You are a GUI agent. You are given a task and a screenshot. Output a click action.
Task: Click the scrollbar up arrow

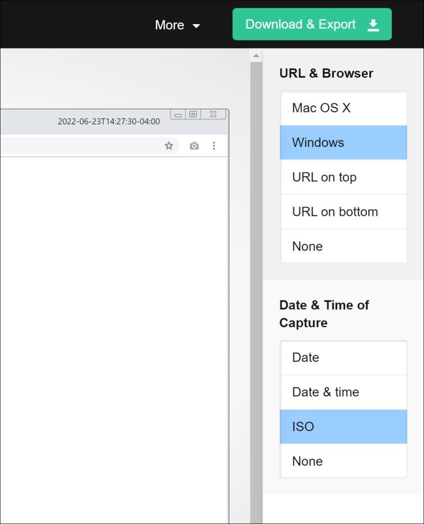[256, 55]
